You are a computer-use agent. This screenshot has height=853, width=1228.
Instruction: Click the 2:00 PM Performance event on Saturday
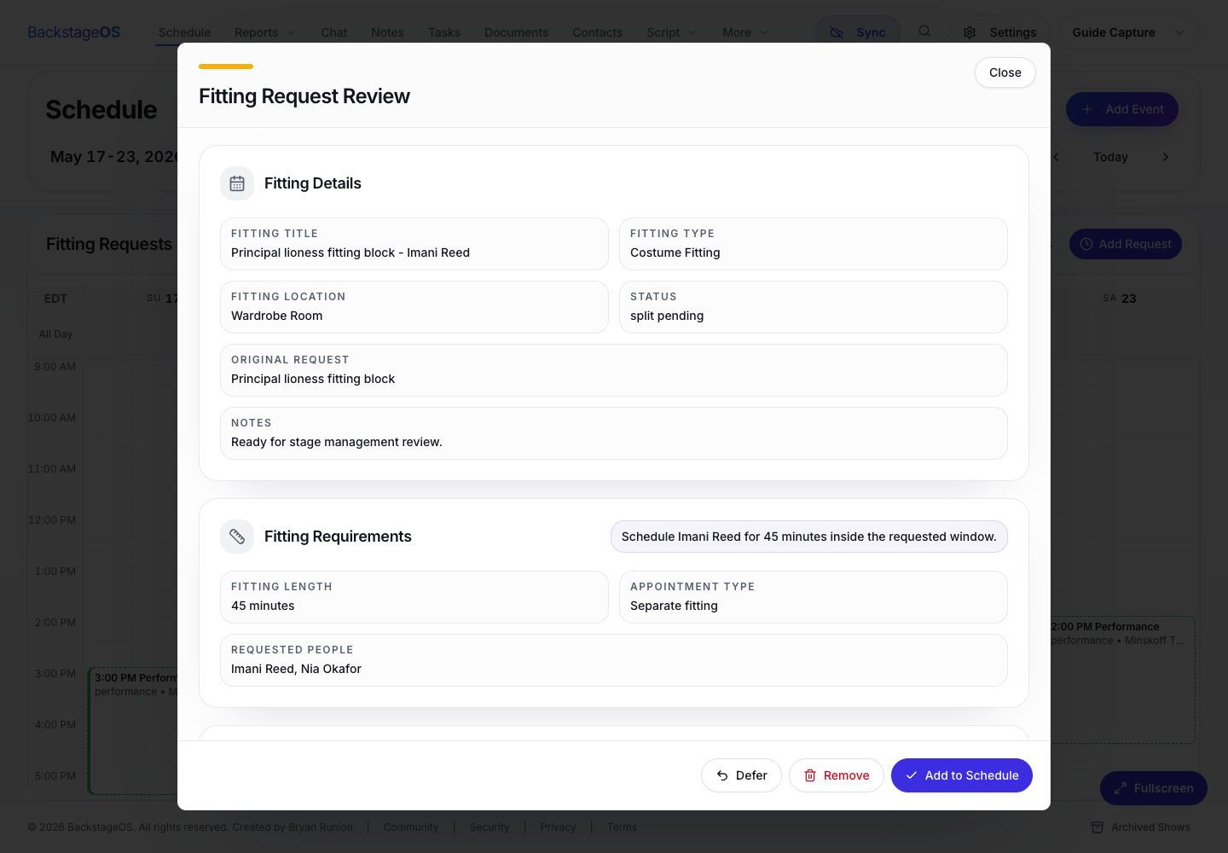[1122, 680]
